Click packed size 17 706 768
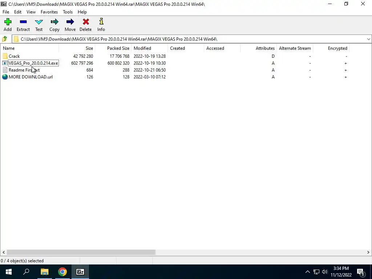 [x=119, y=56]
